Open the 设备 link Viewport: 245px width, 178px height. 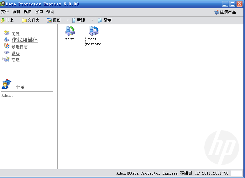pos(15,54)
